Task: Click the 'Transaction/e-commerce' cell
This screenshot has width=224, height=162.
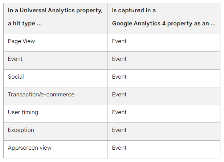Action: (41, 95)
